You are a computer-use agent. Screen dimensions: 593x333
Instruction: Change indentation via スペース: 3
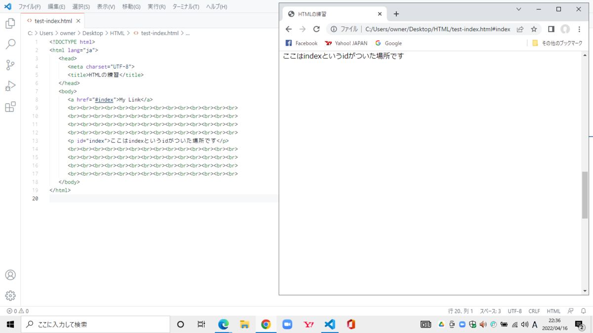click(x=490, y=311)
